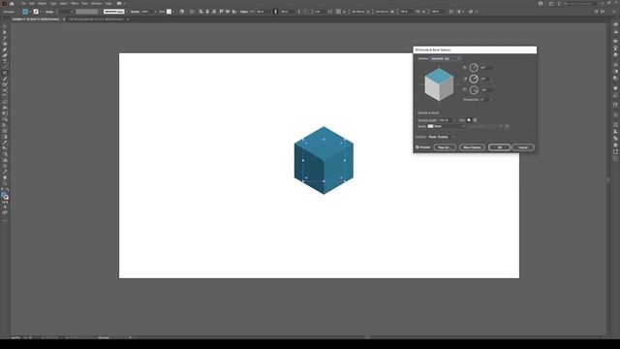Viewport: 620px width, 349px height.
Task: Open the Extrude Depth value dropdown arrow
Action: click(454, 120)
